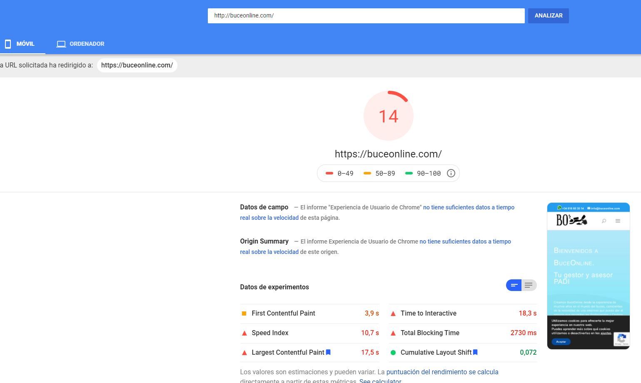Click the 3,9 s value

[372, 313]
